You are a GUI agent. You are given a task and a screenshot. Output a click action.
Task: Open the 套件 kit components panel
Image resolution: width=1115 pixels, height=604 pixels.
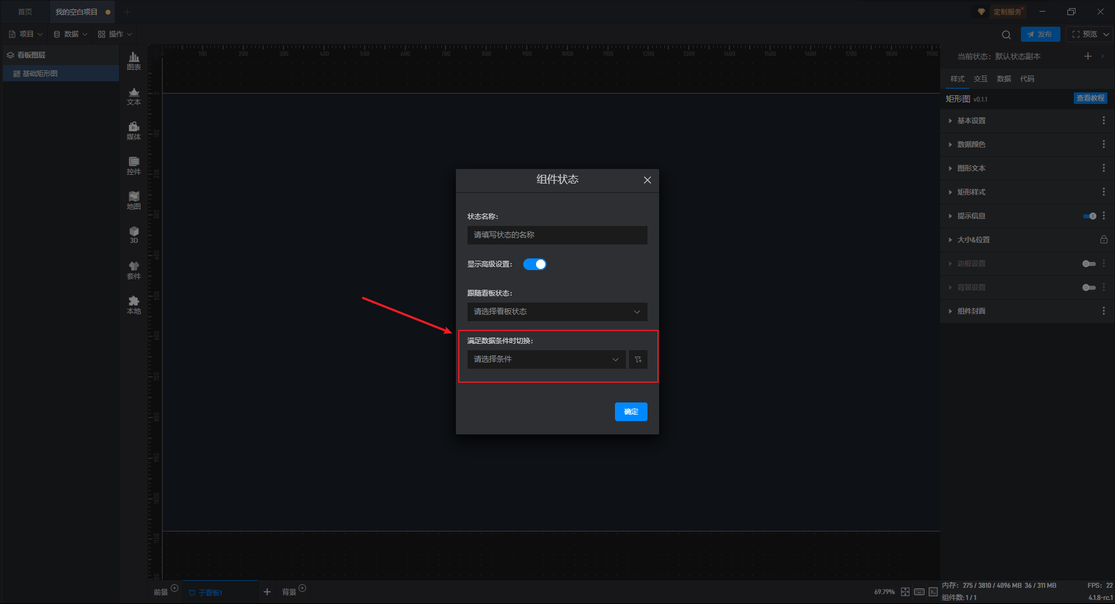(134, 270)
